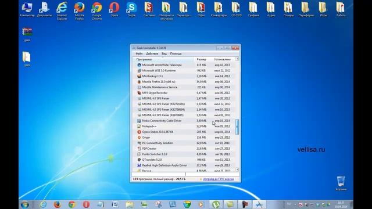Sort list by Установлено column header
The width and height of the screenshot is (372, 209).
[222, 59]
